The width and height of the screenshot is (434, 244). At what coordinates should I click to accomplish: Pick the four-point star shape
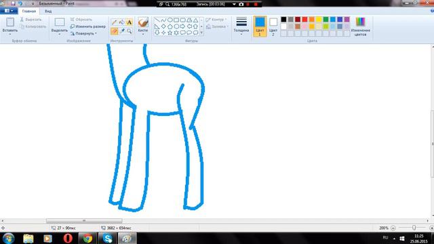tap(163, 33)
